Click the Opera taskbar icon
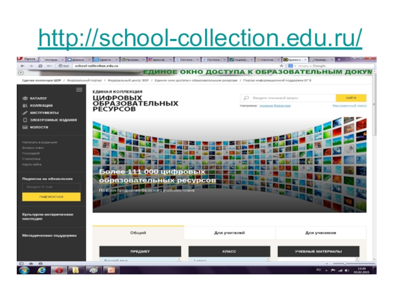This screenshot has height=300, width=400. [59, 270]
